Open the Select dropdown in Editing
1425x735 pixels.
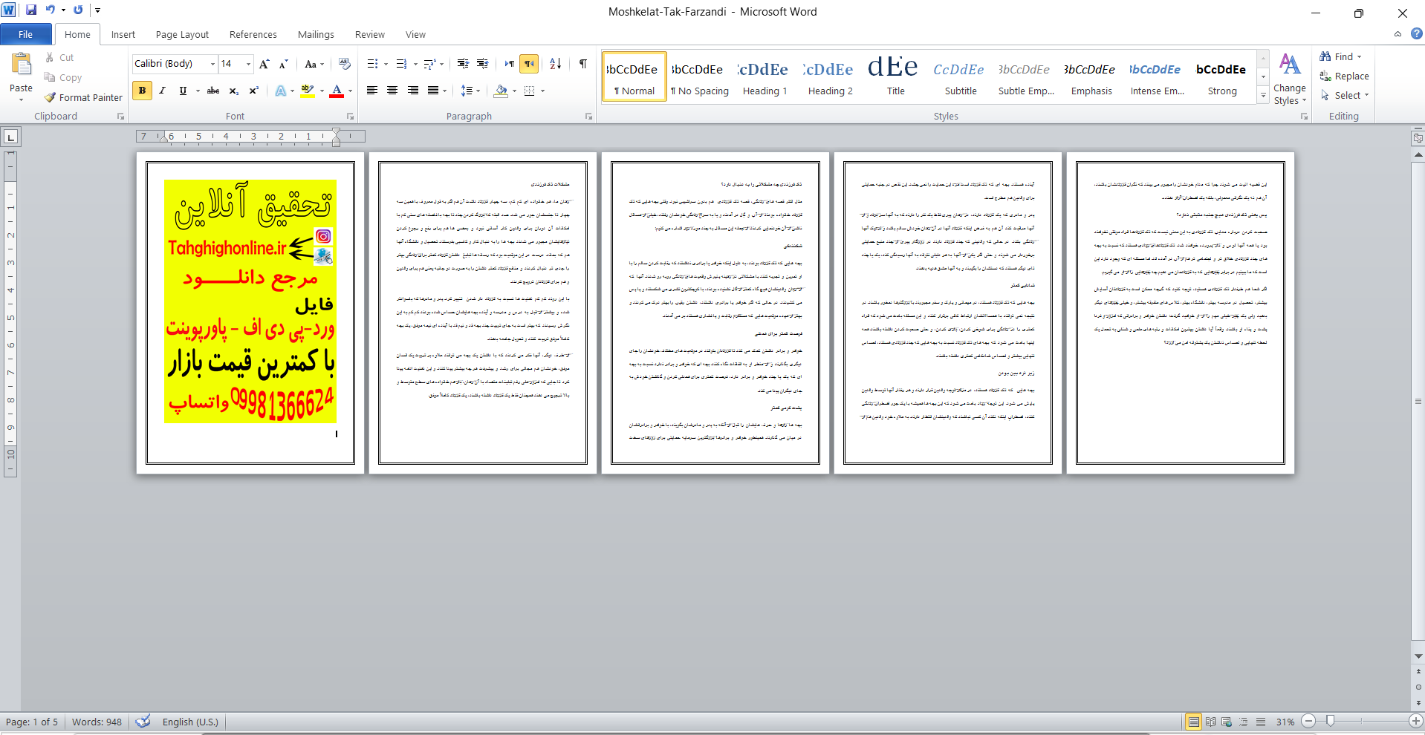point(1345,95)
